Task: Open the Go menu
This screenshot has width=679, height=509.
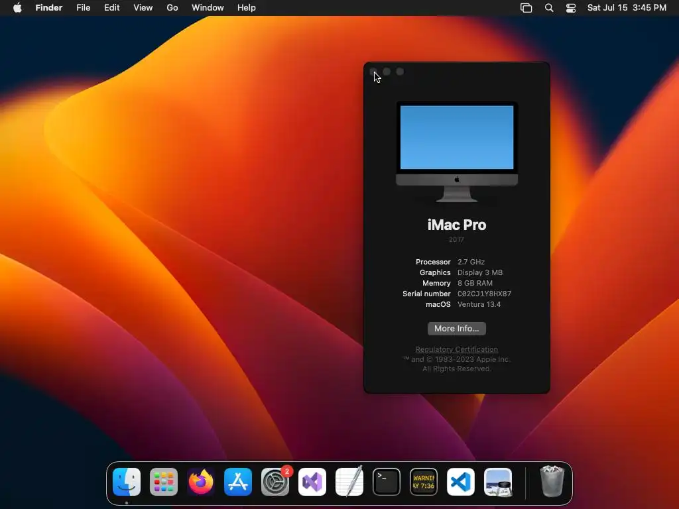Action: (172, 8)
